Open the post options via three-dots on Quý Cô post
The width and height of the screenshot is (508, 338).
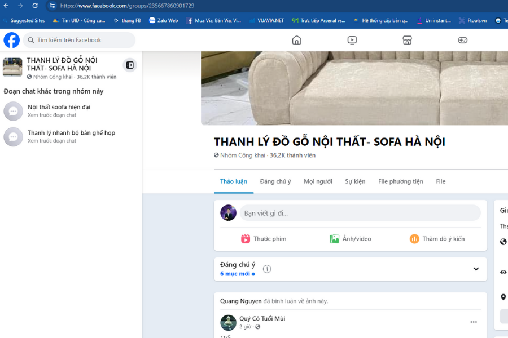pos(473,321)
